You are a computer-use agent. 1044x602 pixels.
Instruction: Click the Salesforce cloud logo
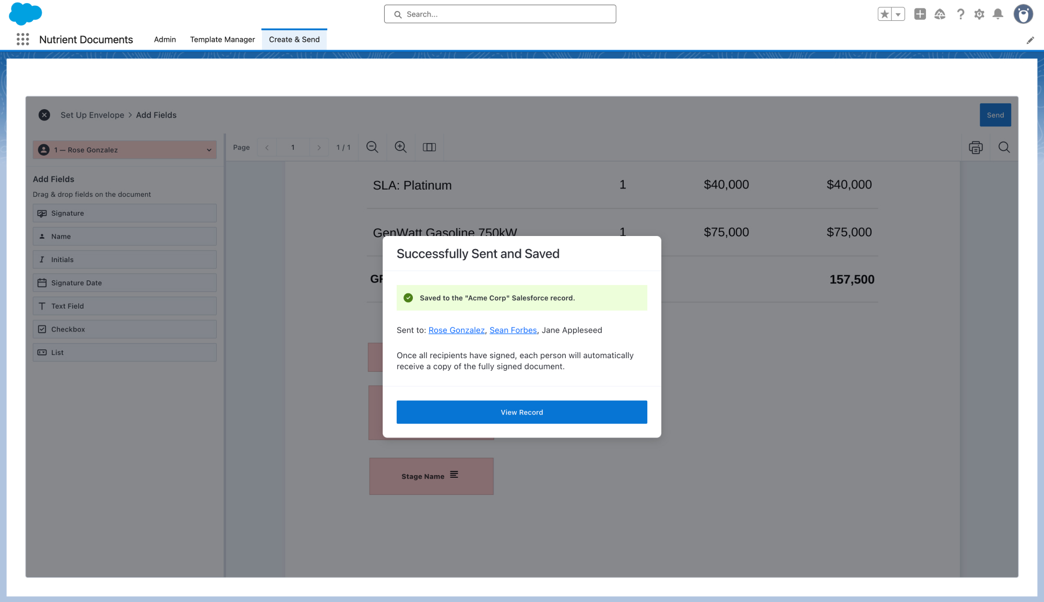(25, 14)
